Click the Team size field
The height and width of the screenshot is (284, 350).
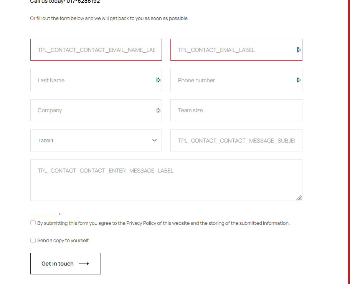coord(236,110)
